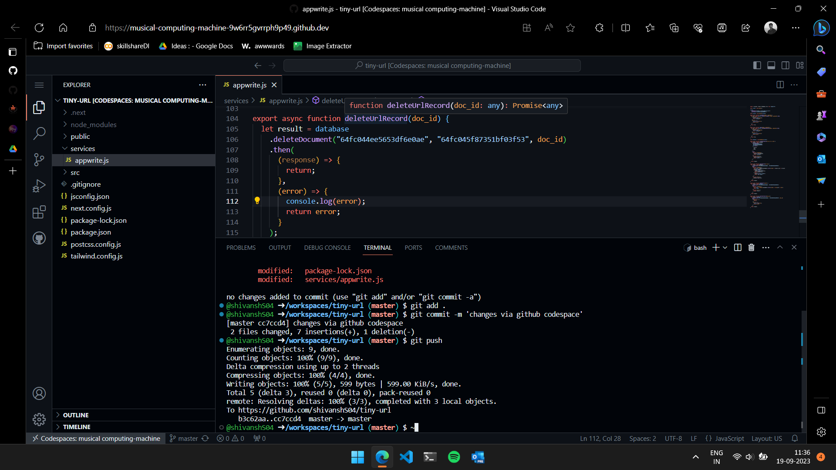
Task: Open the bash terminal profile dropdown
Action: (725, 247)
